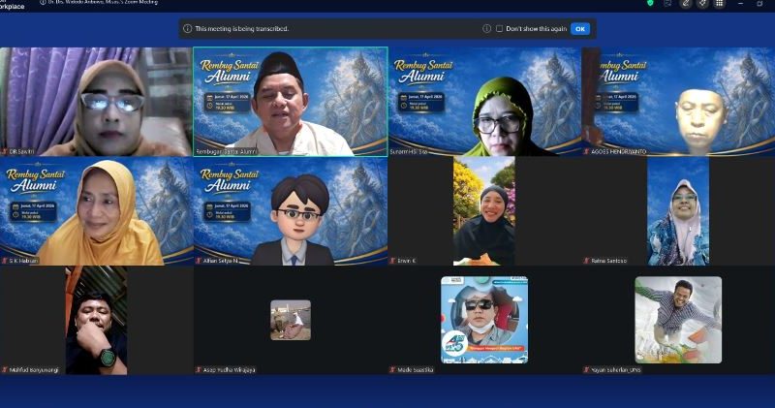This screenshot has width=775, height=408.
Task: Select AGOES HENDRIYANTO's video tile
Action: pos(678,102)
